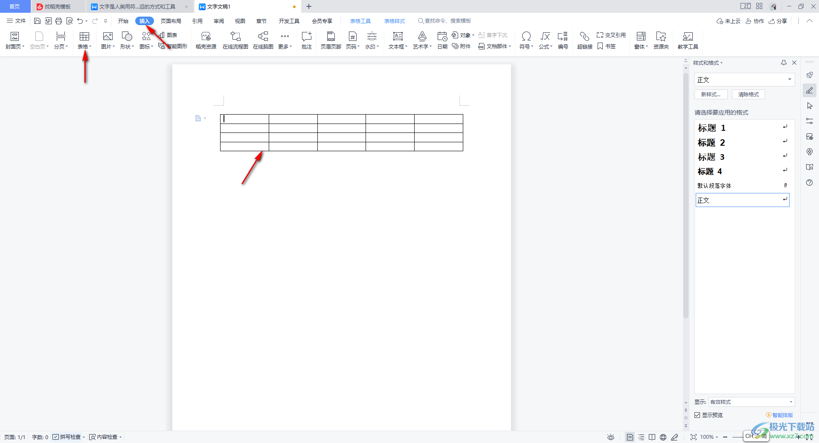819x443 pixels.
Task: Click the Save icon in quick toolbar
Action: click(x=38, y=21)
